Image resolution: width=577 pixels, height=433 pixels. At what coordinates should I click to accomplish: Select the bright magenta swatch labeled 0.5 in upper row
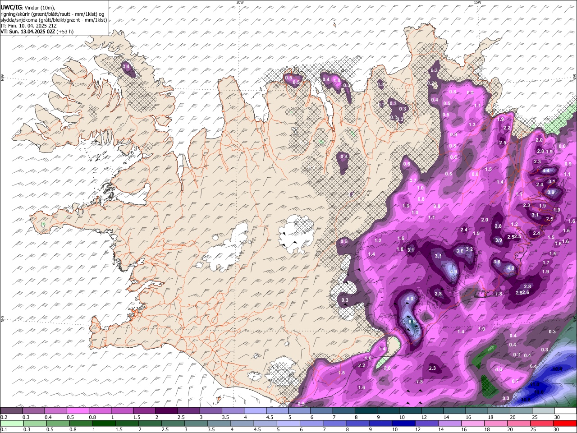click(x=78, y=411)
